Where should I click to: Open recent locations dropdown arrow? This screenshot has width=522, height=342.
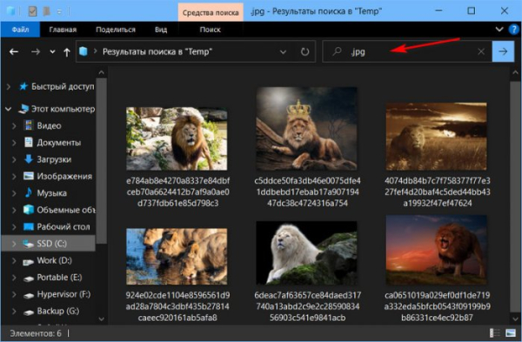52,52
